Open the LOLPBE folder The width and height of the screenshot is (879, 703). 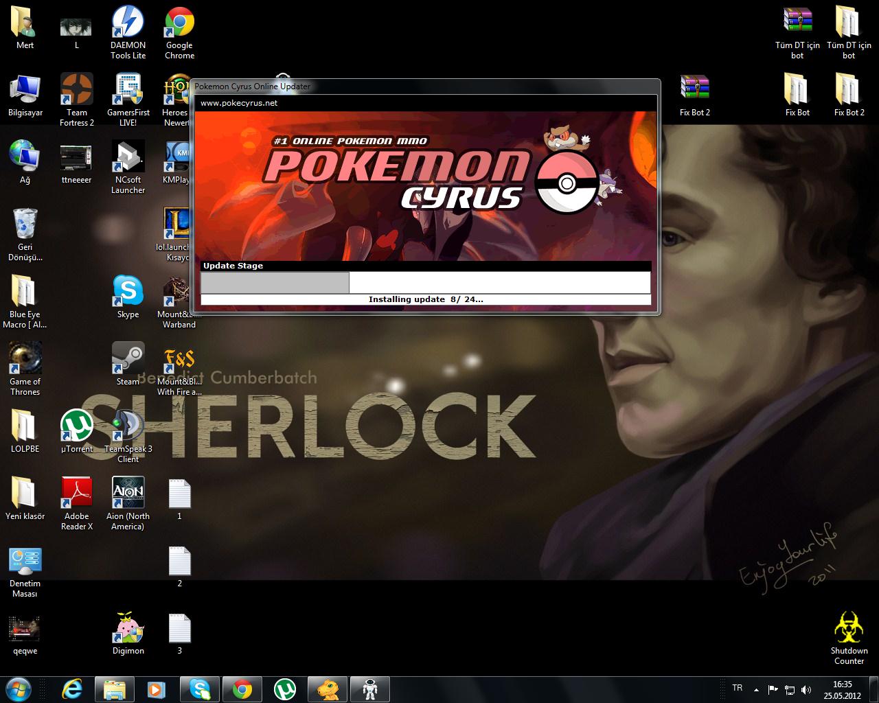pos(25,432)
